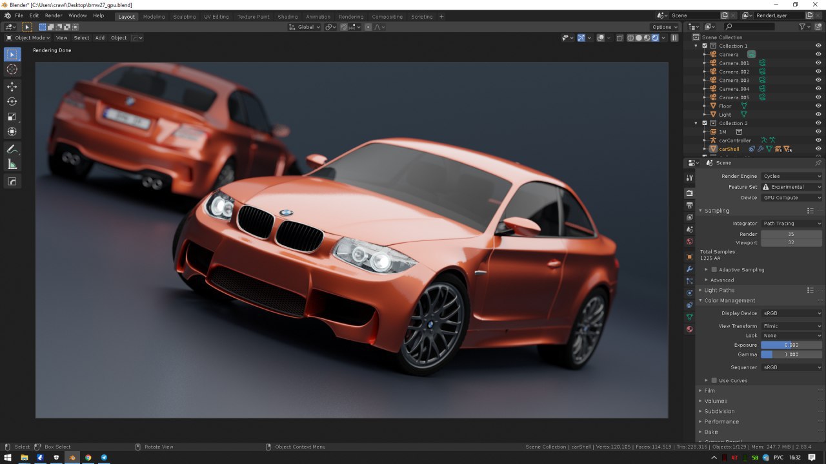Switch to the Compositing workspace tab

(x=387, y=17)
